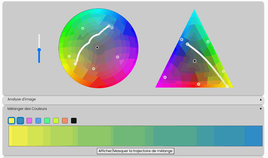The height and width of the screenshot is (158, 268).
Task: Select the black color swatch
Action: click(74, 121)
